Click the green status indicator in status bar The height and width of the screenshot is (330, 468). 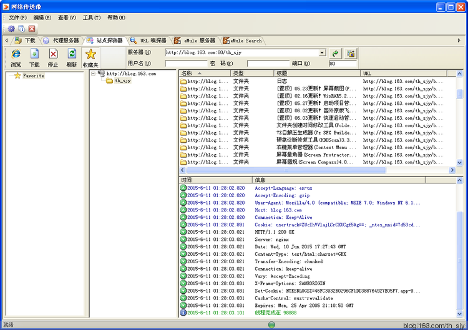click(271, 325)
